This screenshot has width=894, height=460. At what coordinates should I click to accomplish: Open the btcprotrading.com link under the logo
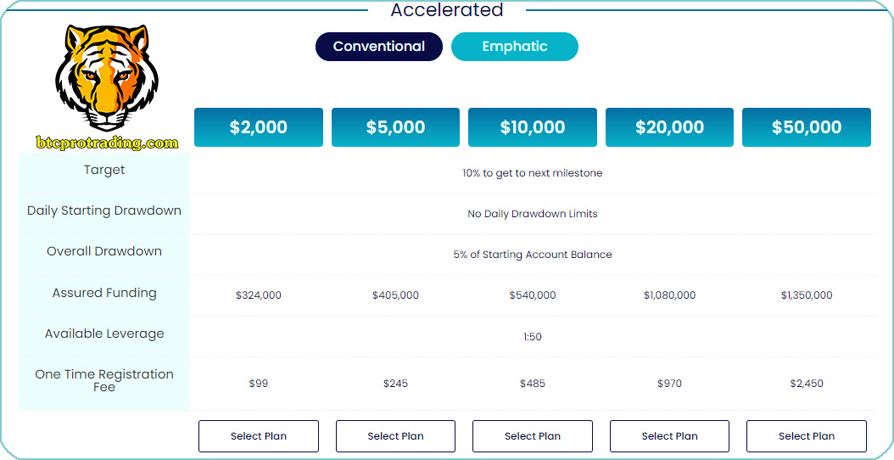(x=107, y=143)
